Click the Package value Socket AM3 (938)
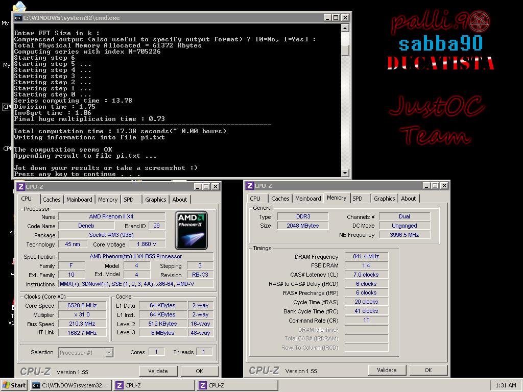Viewport: 523px width, 392px height. click(x=112, y=235)
